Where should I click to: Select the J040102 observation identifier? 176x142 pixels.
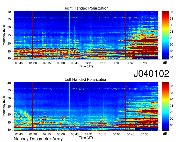coord(151,74)
